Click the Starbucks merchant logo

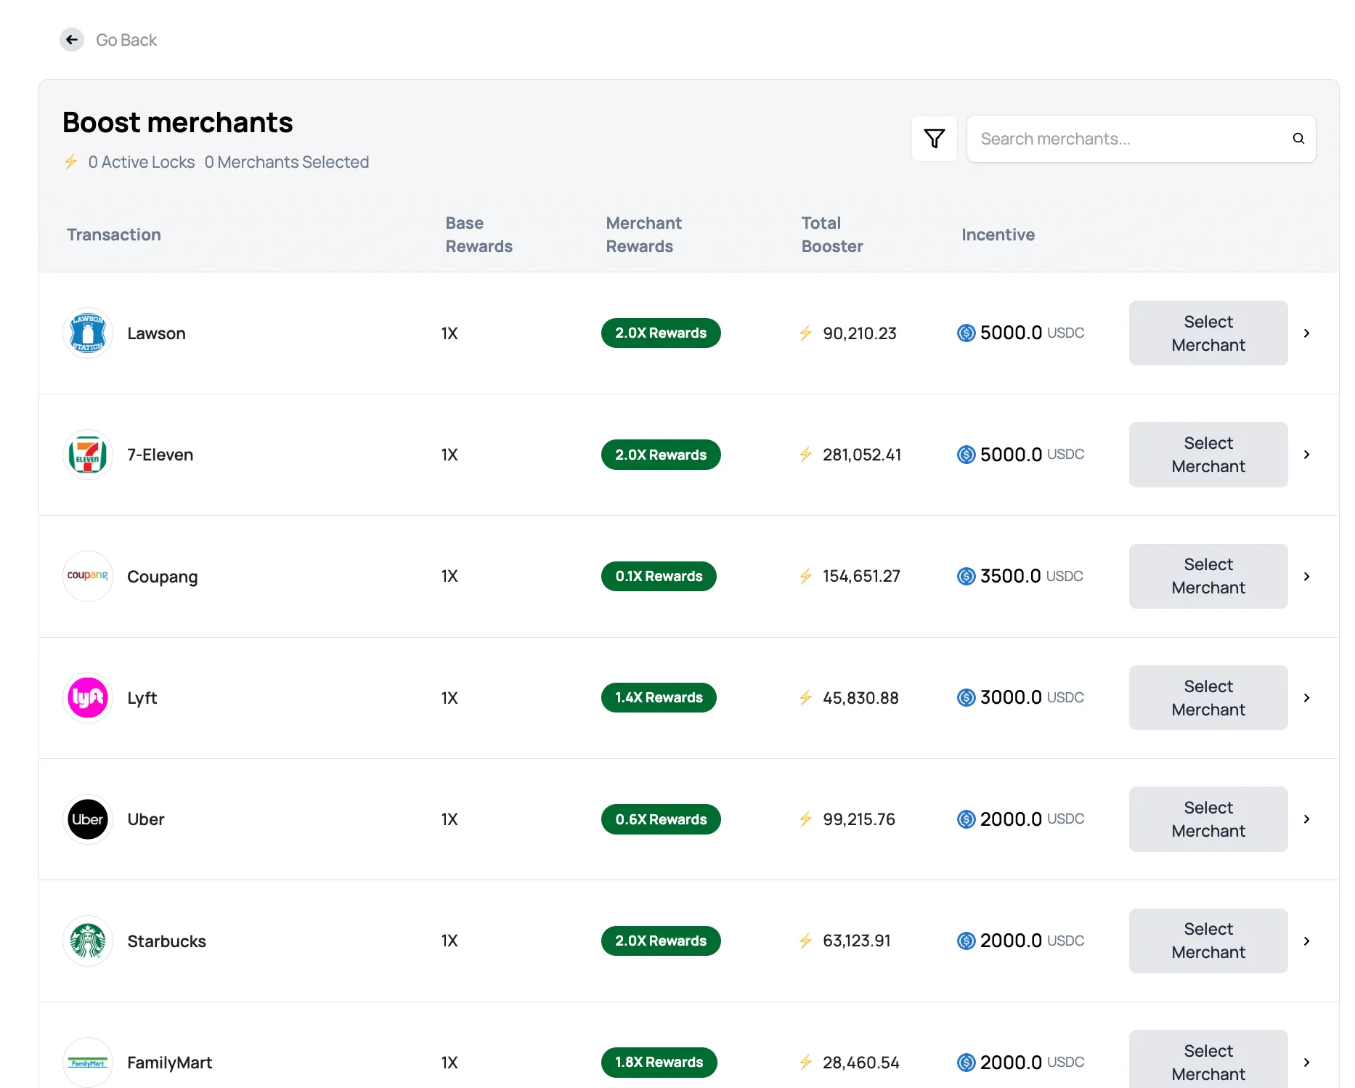[87, 941]
